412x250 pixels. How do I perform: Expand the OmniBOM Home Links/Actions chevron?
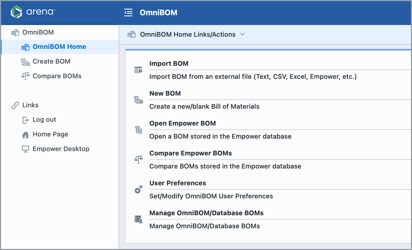[x=242, y=35]
